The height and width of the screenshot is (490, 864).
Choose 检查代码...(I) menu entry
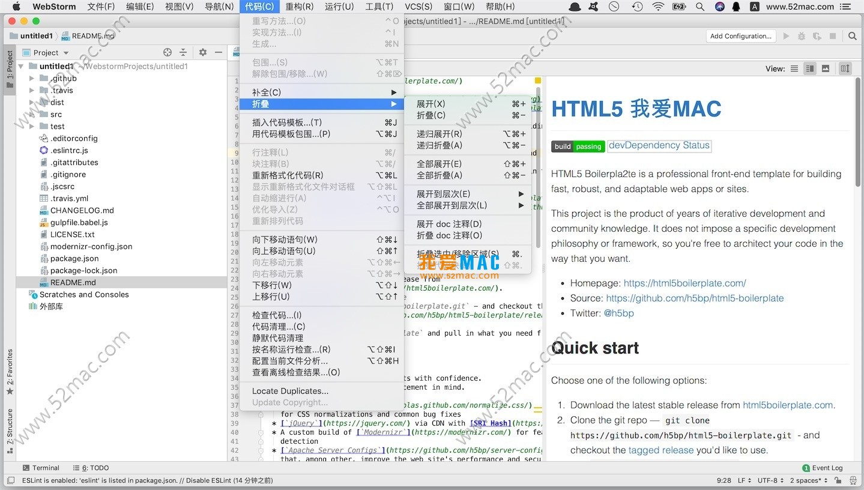tap(322, 315)
